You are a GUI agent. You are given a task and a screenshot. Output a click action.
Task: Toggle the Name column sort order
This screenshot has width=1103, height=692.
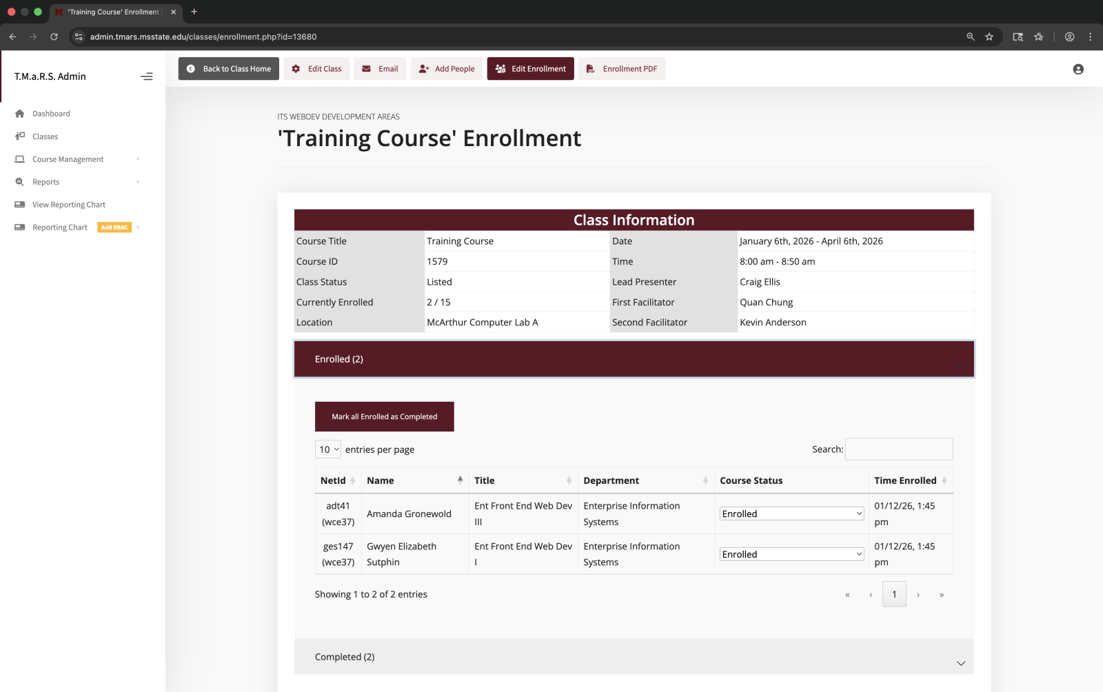pos(461,480)
